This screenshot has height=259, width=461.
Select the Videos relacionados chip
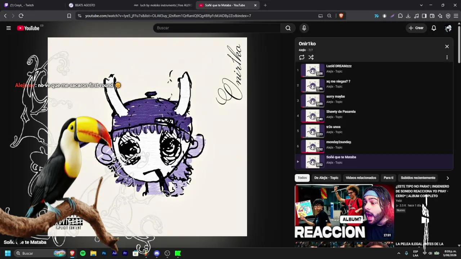click(x=361, y=178)
